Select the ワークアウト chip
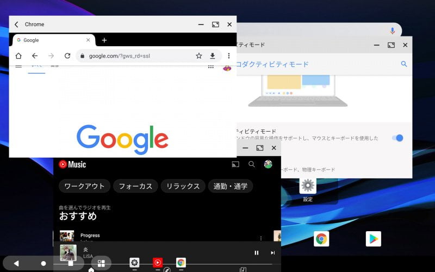The width and height of the screenshot is (435, 272). click(x=84, y=186)
